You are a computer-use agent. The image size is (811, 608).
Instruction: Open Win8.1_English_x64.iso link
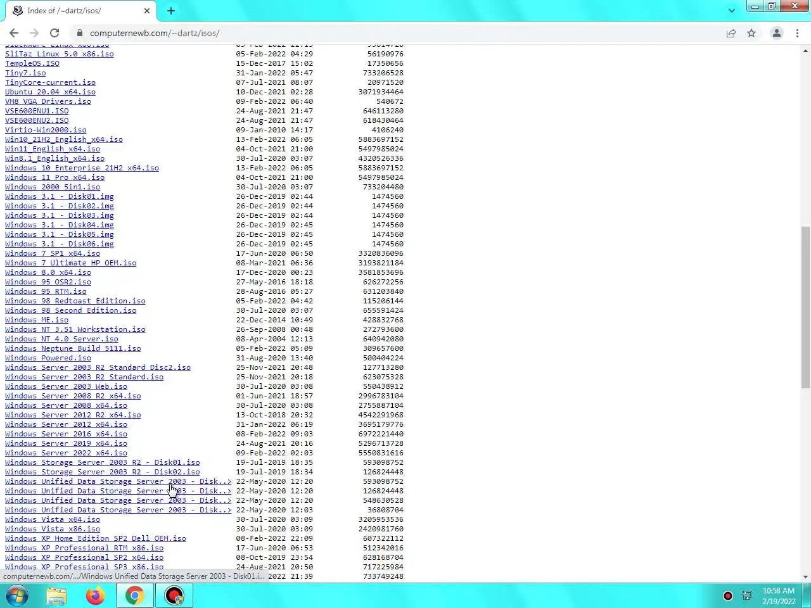(x=55, y=158)
